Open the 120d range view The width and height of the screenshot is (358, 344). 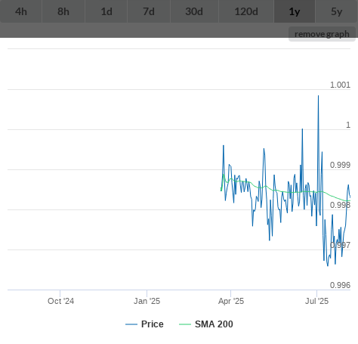coord(246,11)
